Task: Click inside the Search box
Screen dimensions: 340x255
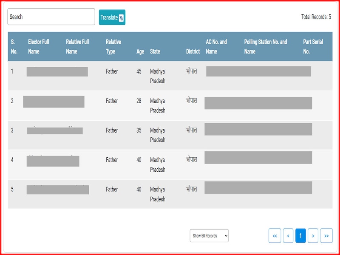Action: [x=51, y=17]
